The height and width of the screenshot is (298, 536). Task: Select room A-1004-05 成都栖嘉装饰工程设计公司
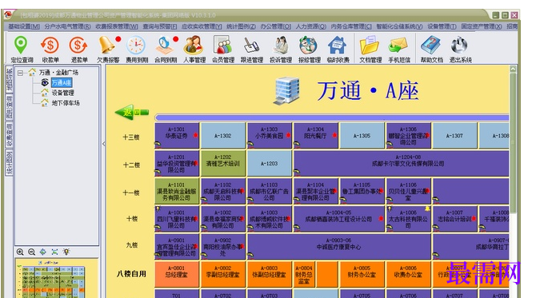pos(338,219)
